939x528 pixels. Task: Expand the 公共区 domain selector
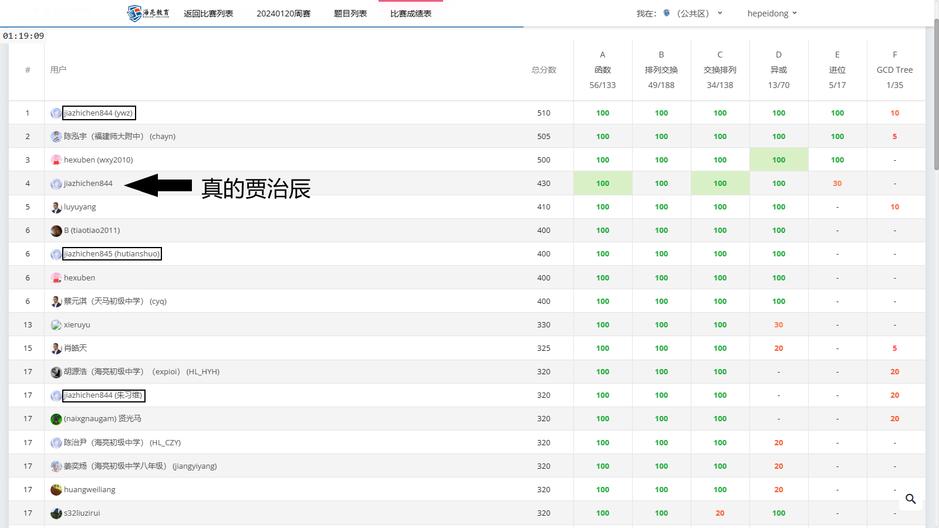[x=693, y=13]
